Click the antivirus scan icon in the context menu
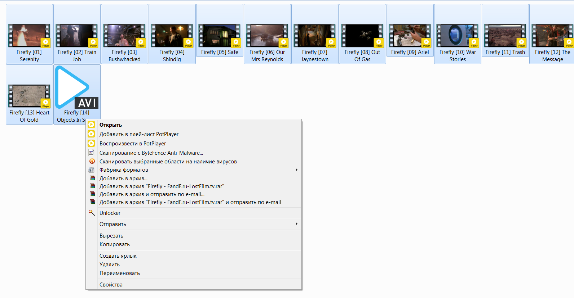 [x=92, y=161]
